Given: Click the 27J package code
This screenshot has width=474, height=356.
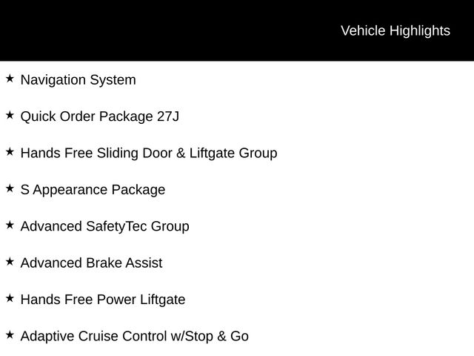Looking at the screenshot, I should pyautogui.click(x=168, y=116).
